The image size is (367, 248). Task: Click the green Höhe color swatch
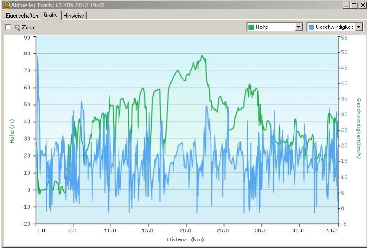click(x=251, y=27)
